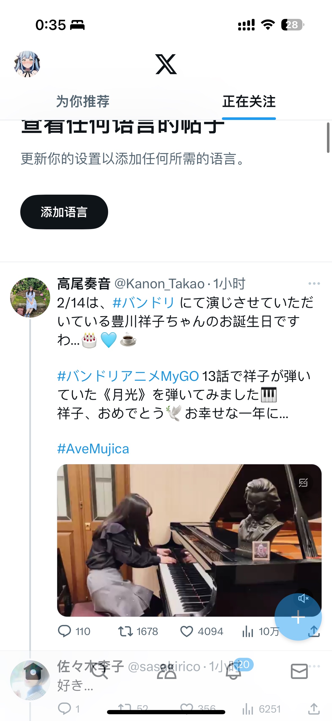
Task: Tap the X logo in the header
Action: (166, 64)
